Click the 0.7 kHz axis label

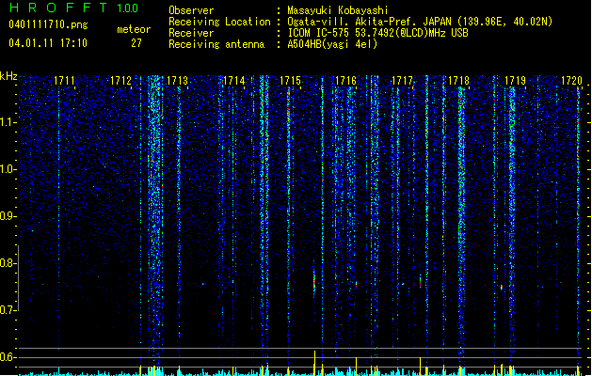8,310
